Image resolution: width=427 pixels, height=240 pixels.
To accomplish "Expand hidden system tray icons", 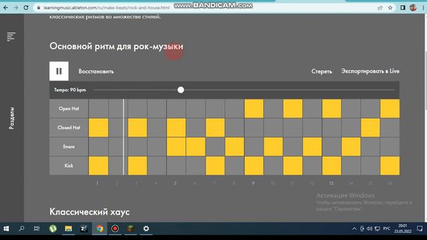I will point(354,229).
